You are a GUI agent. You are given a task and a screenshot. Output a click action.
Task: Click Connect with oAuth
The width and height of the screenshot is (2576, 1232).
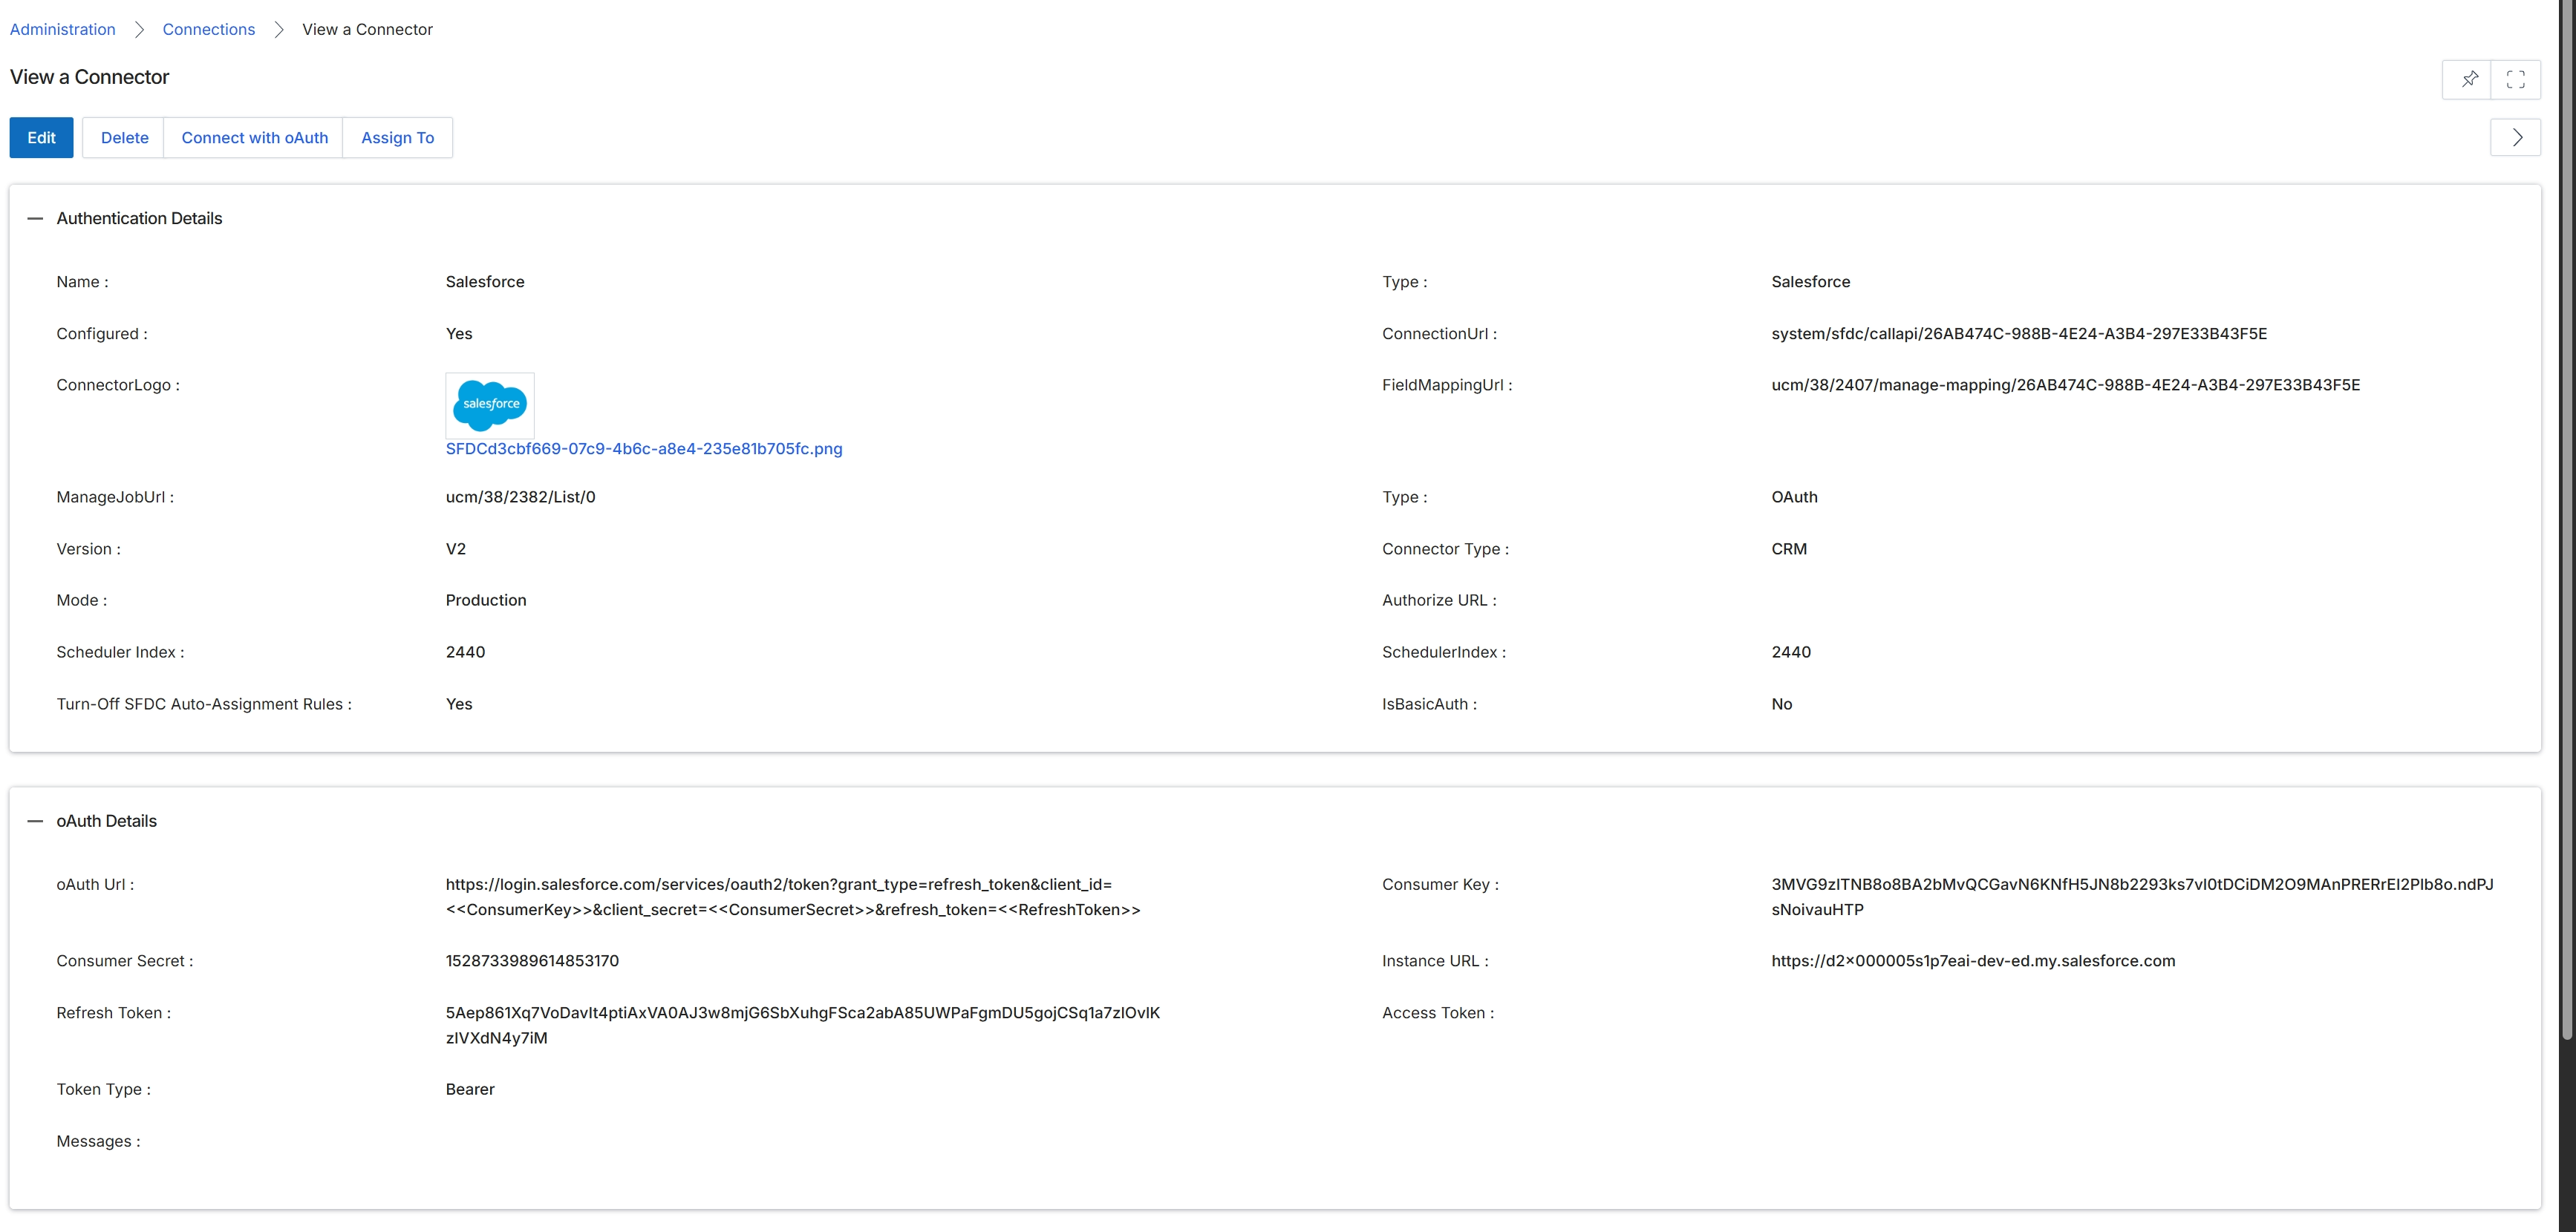coord(254,138)
